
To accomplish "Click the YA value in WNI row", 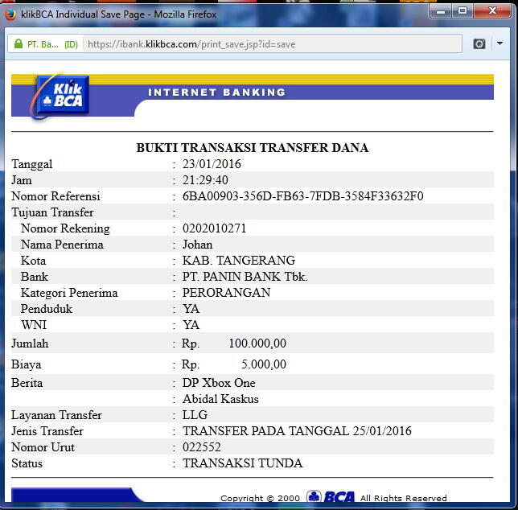I will point(191,325).
